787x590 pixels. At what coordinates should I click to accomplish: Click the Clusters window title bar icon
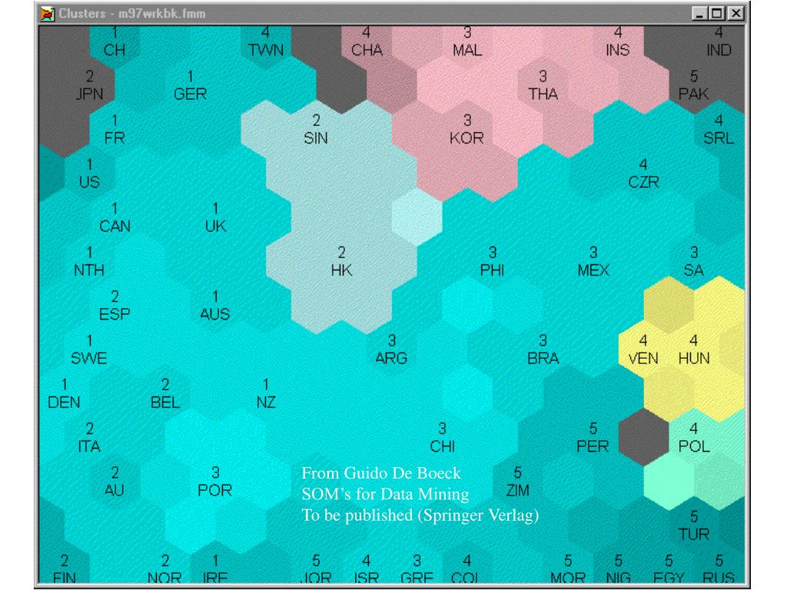click(x=47, y=14)
